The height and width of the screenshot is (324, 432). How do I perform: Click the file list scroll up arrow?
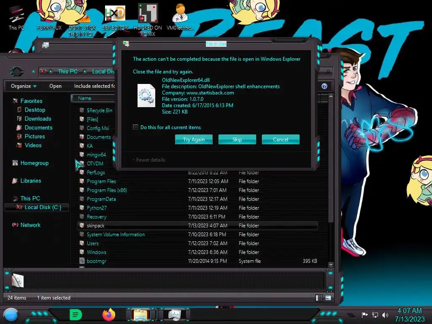[x=331, y=96]
